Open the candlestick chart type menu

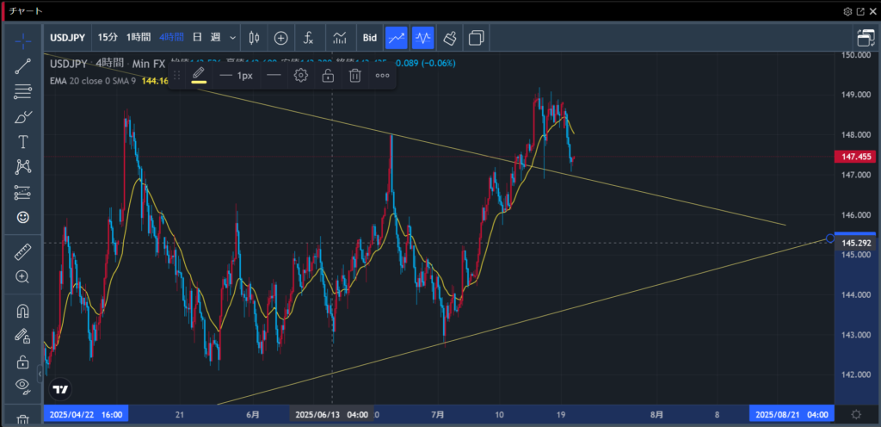[x=254, y=38]
